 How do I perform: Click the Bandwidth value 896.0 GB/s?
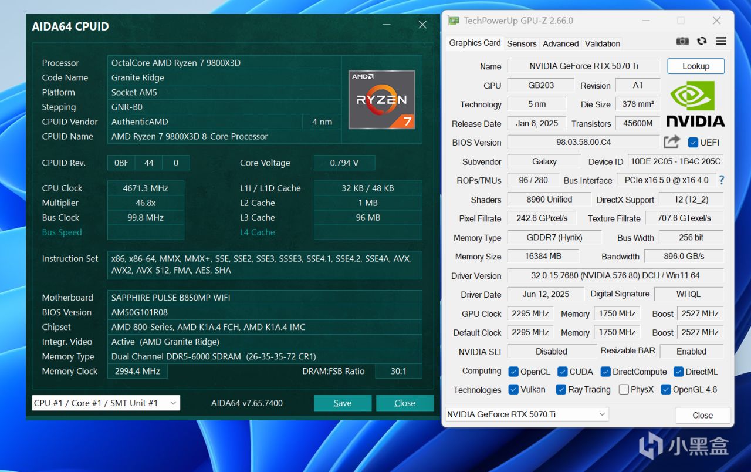pyautogui.click(x=684, y=256)
